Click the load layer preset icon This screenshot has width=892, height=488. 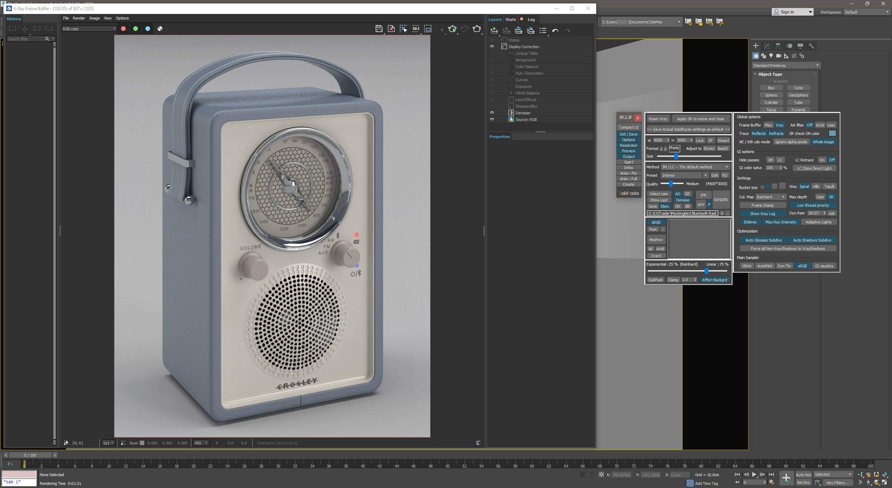[x=530, y=31]
